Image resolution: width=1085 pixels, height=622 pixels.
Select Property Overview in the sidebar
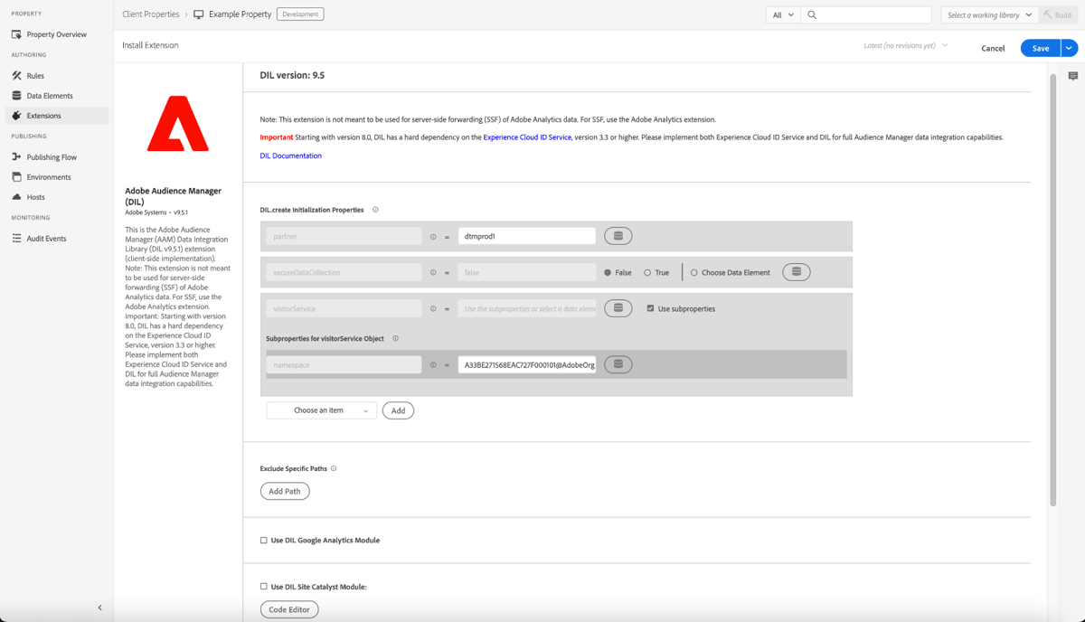(54, 34)
